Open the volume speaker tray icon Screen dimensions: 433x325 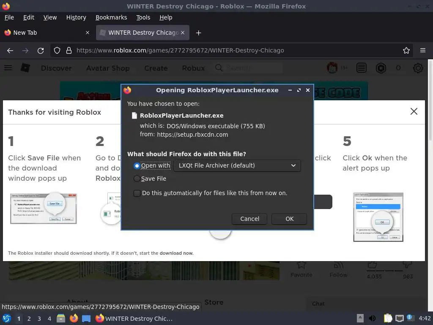[x=372, y=318]
